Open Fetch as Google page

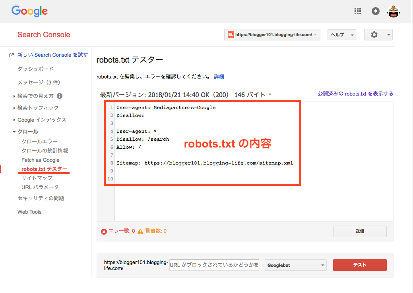point(40,160)
